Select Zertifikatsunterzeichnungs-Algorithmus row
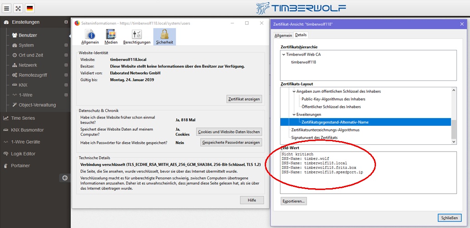The height and width of the screenshot is (228, 470). 325,130
